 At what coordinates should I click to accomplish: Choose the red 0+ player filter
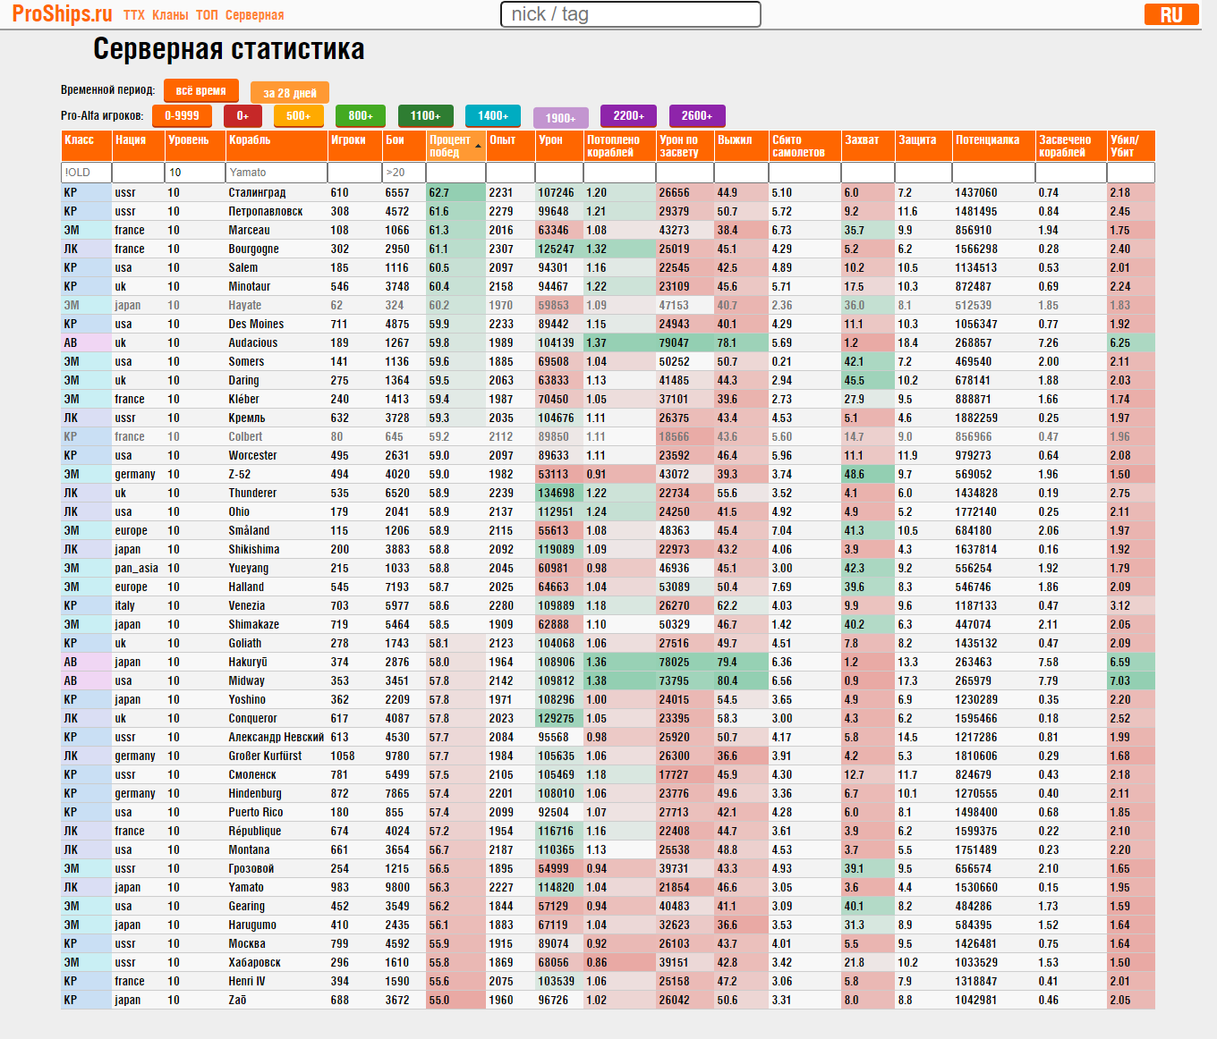(243, 115)
